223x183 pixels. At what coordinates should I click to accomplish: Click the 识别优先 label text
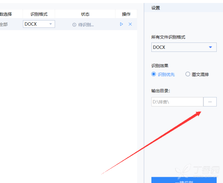click(x=166, y=74)
